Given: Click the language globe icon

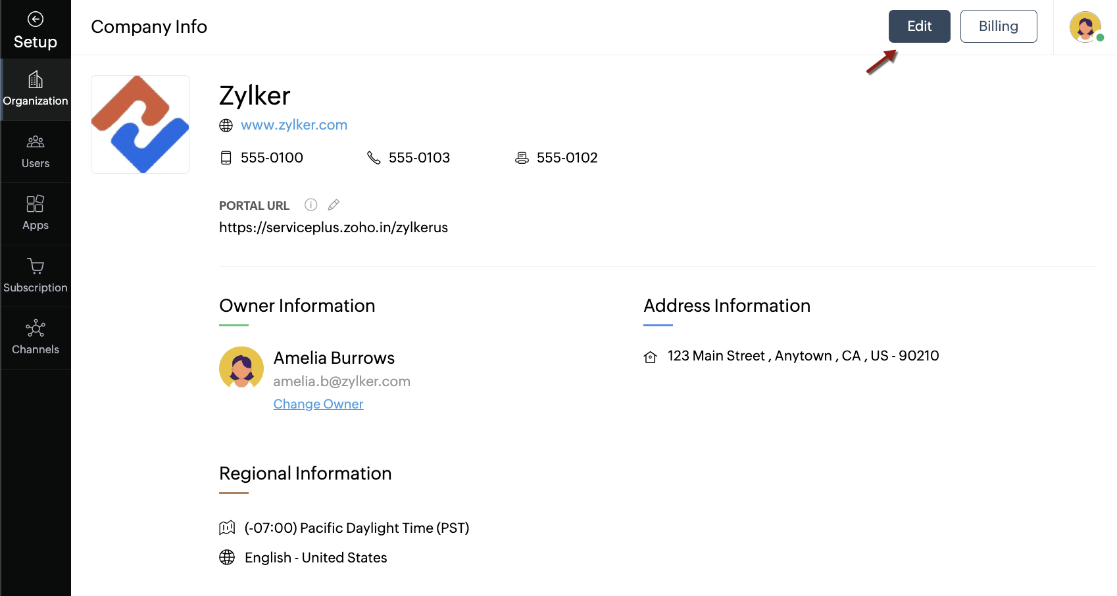Looking at the screenshot, I should pyautogui.click(x=227, y=557).
